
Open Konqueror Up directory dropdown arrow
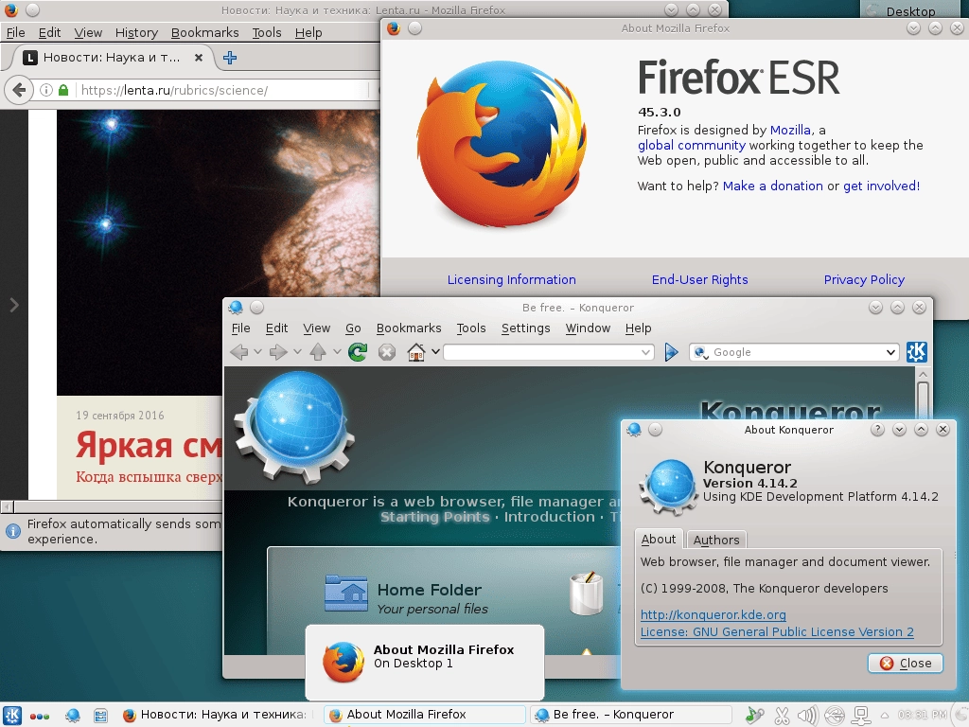pyautogui.click(x=337, y=352)
